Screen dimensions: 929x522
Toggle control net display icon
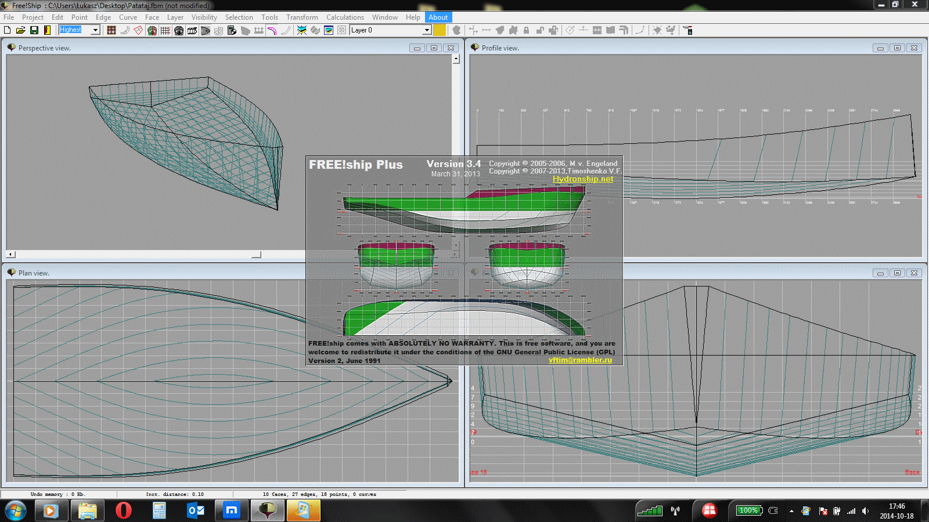[111, 30]
